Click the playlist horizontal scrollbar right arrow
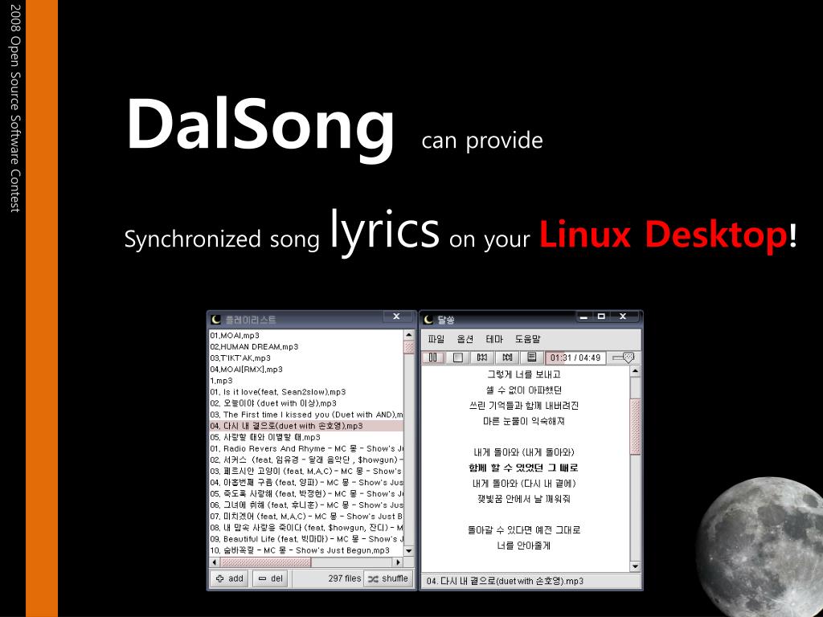The image size is (823, 617). click(399, 562)
